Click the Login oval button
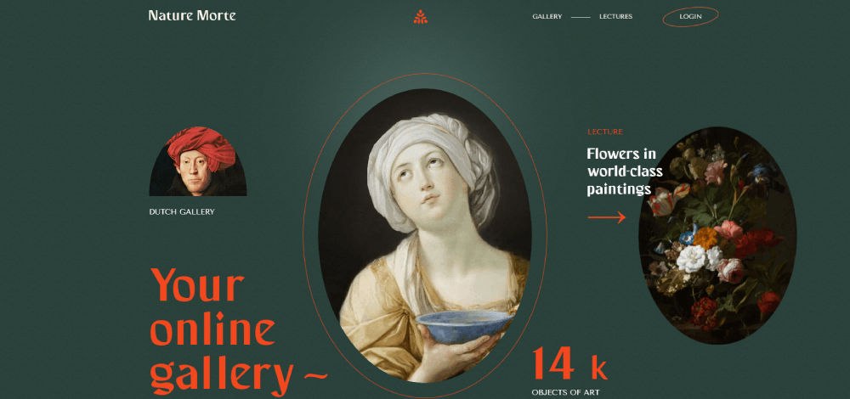This screenshot has width=850, height=399. click(x=690, y=17)
